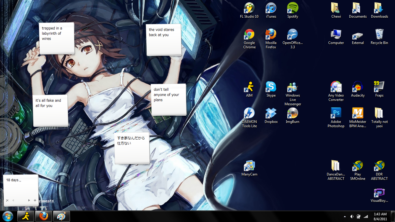
Task: Open Any Video Converter shortcut
Action: (x=336, y=91)
